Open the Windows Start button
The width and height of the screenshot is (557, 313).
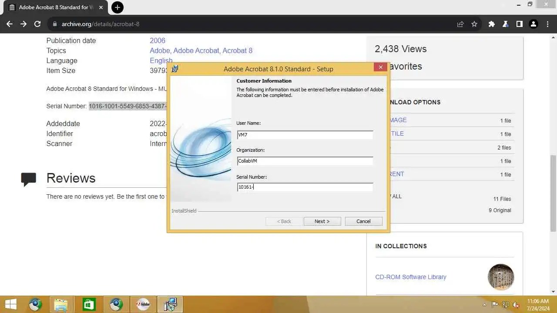pyautogui.click(x=11, y=304)
